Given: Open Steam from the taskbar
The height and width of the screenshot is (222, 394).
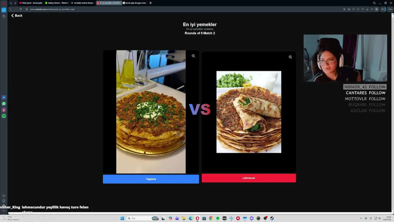Looking at the screenshot, I should click(272, 218).
